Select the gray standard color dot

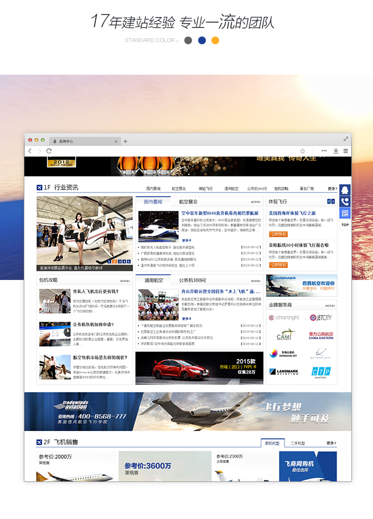click(x=188, y=40)
